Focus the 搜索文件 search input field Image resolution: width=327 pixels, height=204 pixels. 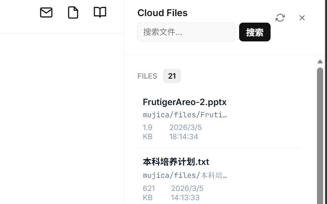186,32
